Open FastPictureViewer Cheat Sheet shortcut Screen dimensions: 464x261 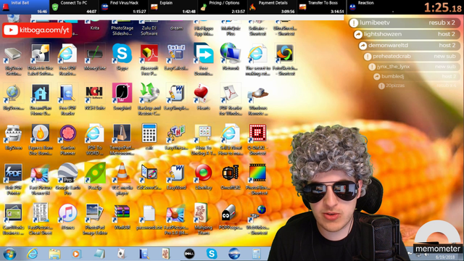[41, 219]
